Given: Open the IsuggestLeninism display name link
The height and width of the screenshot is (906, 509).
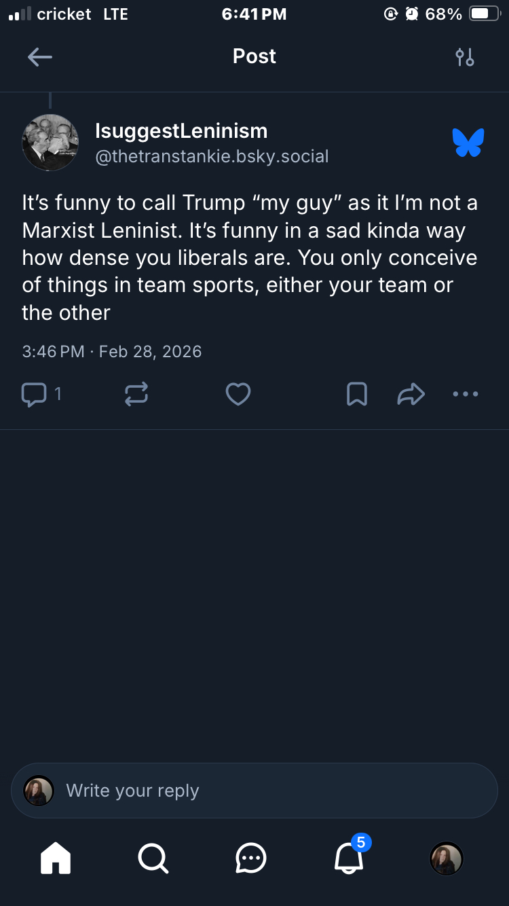Looking at the screenshot, I should coord(181,130).
